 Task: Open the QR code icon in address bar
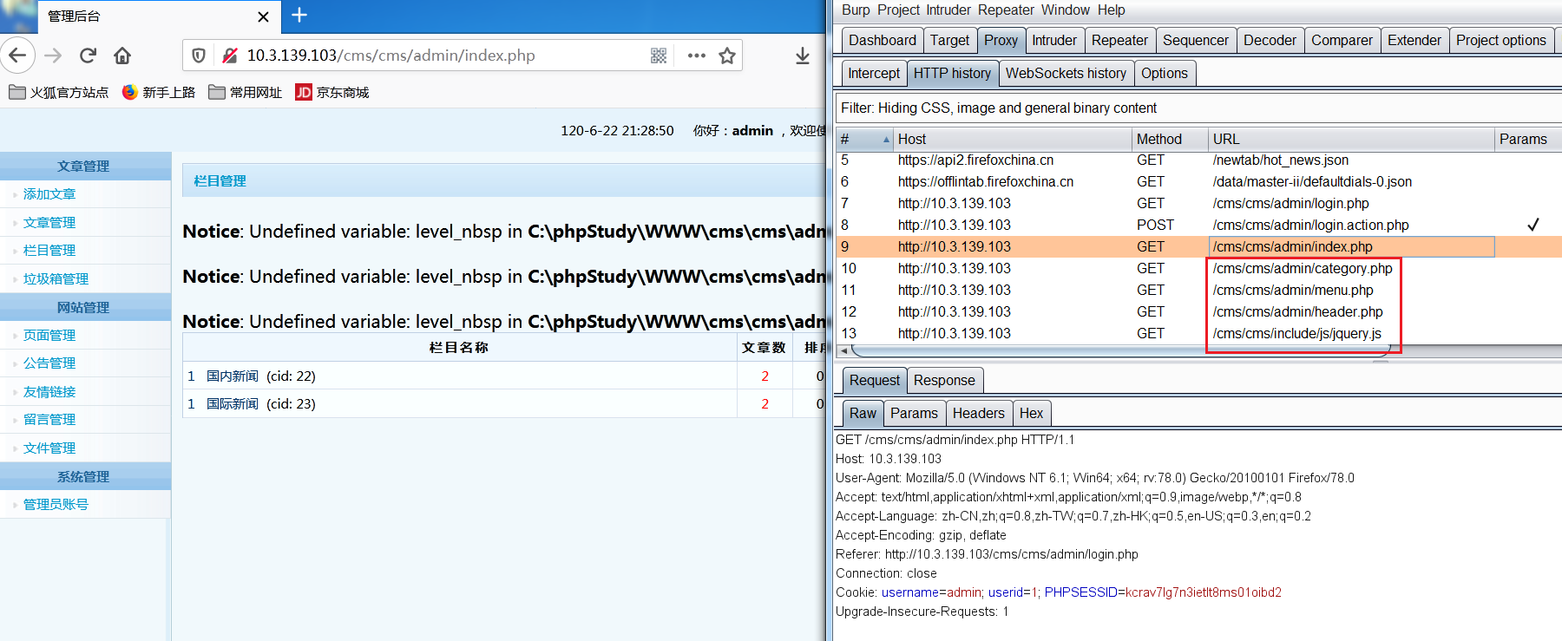tap(659, 56)
